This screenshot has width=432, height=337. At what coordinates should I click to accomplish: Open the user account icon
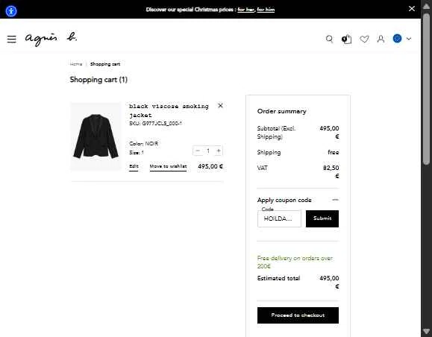pos(381,39)
